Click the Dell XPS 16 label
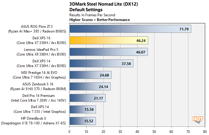209x135 pixels. tap(41, 38)
